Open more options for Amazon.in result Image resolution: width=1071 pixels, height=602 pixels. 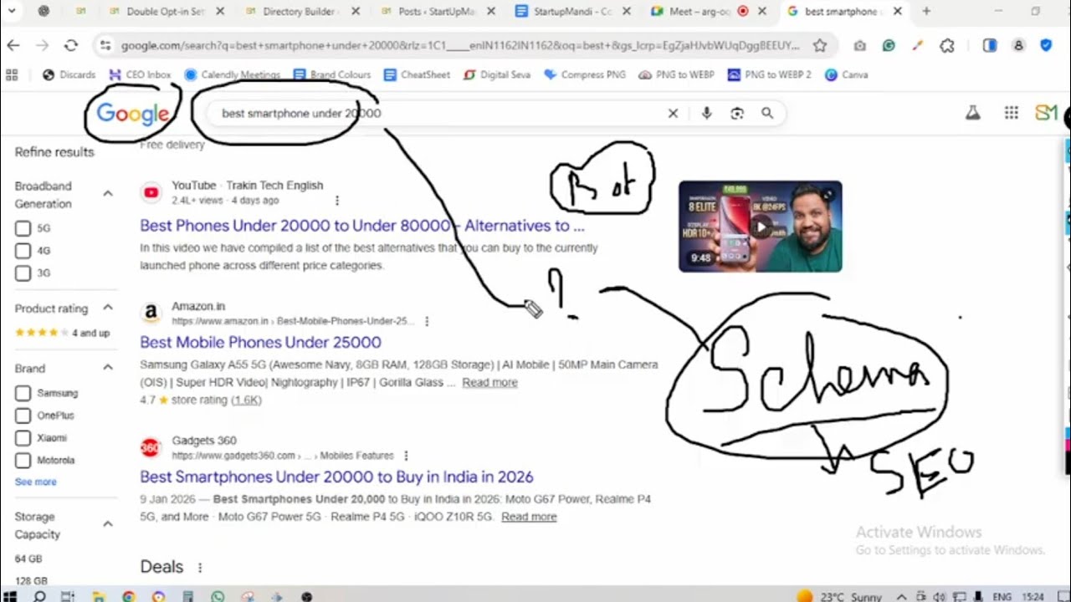(427, 321)
